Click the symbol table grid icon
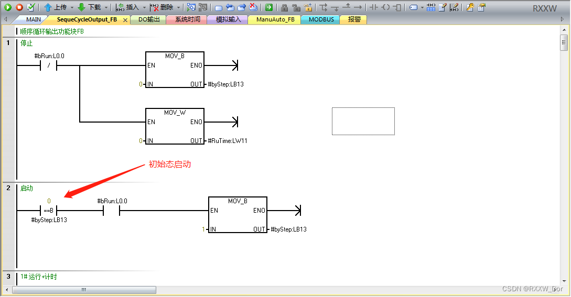The height and width of the screenshot is (297, 571). [x=431, y=7]
